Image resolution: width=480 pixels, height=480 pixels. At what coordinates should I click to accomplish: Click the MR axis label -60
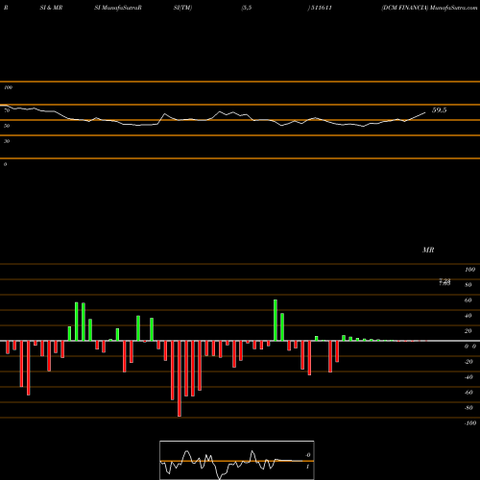pos(468,393)
